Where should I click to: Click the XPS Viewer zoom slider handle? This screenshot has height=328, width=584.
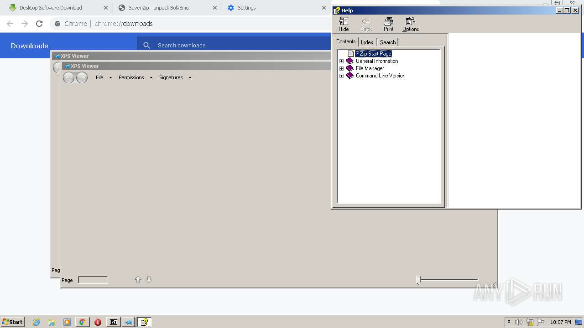[419, 280]
